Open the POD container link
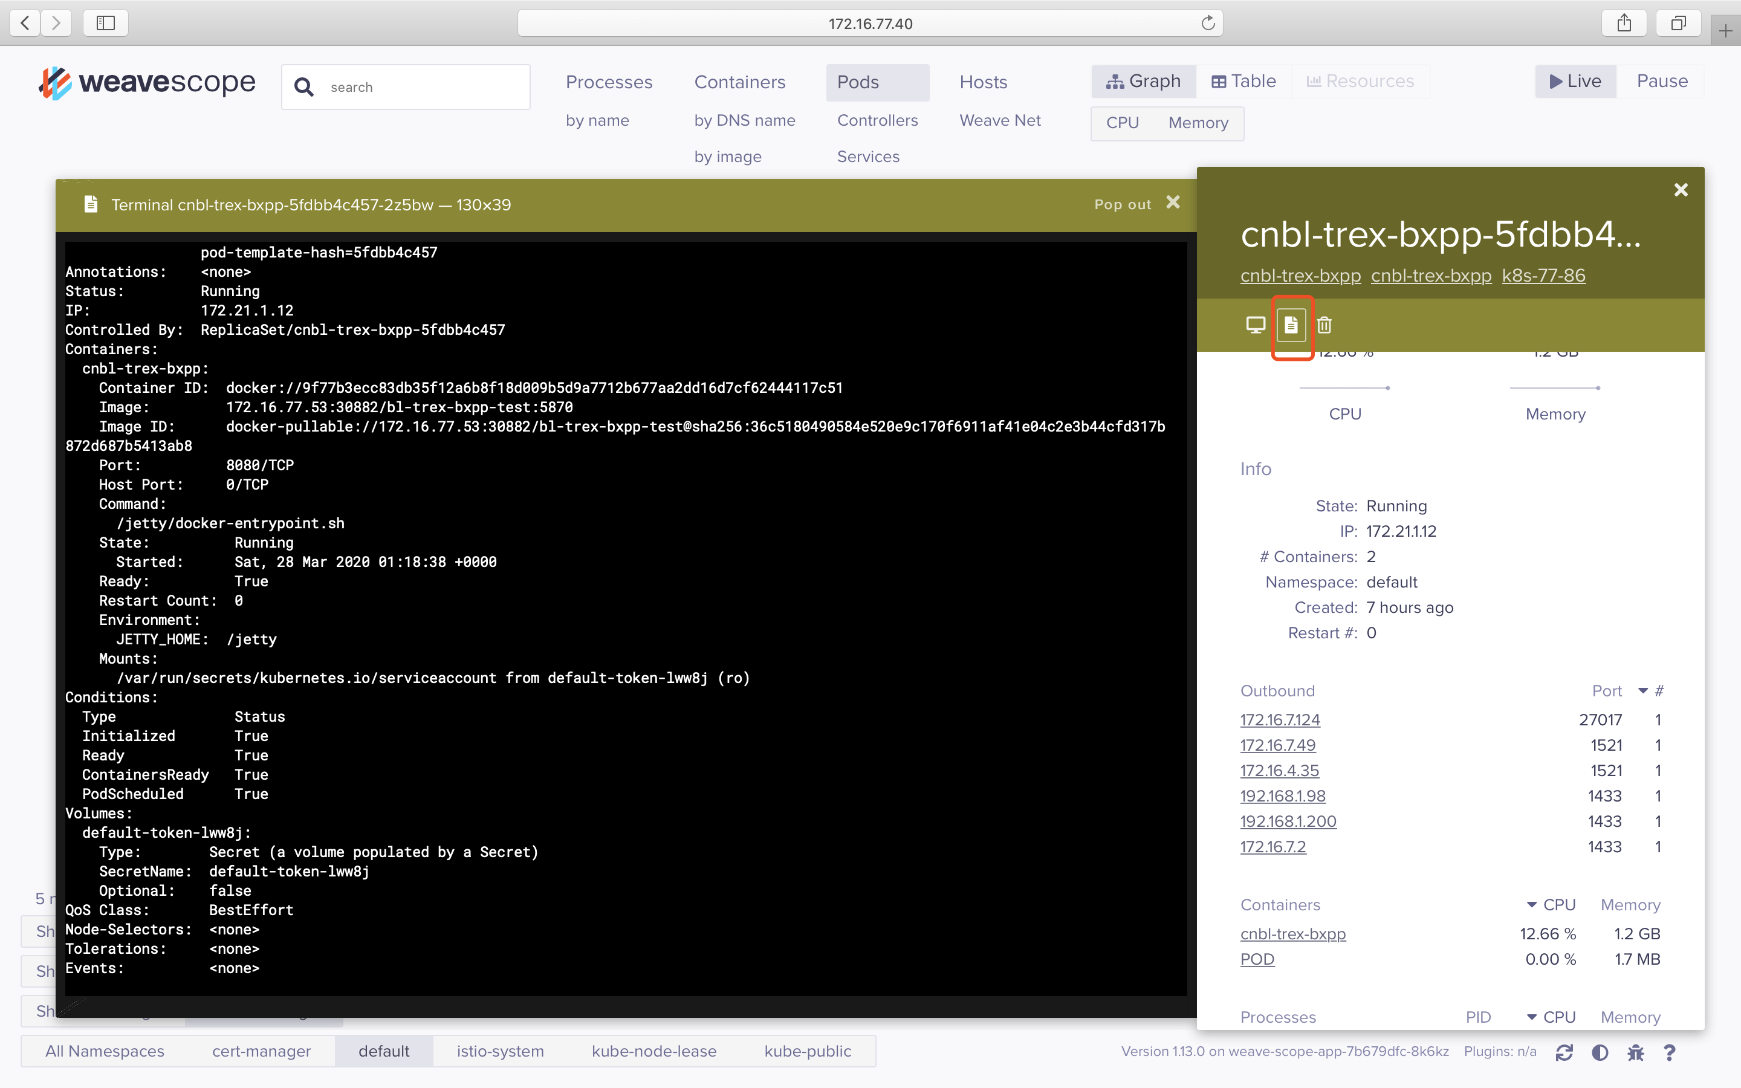This screenshot has height=1088, width=1741. 1257,959
